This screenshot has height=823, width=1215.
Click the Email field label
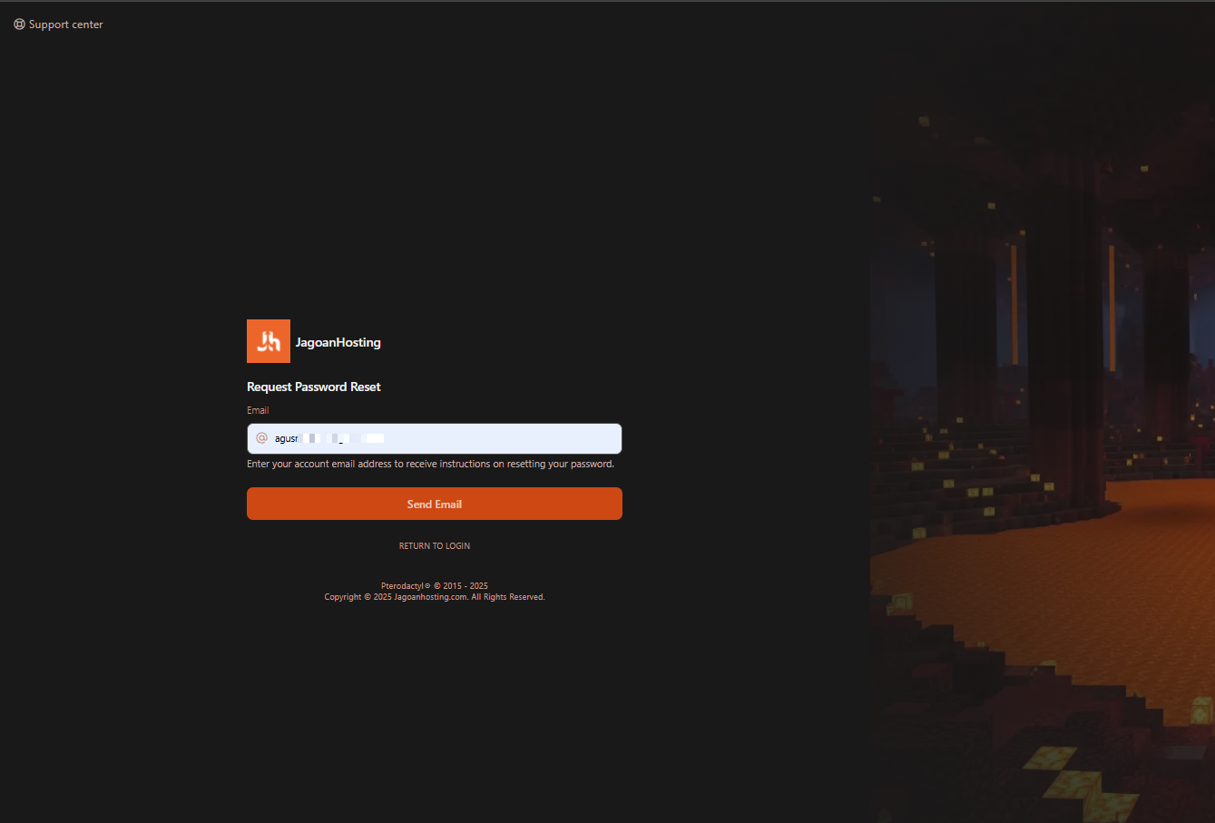[258, 410]
